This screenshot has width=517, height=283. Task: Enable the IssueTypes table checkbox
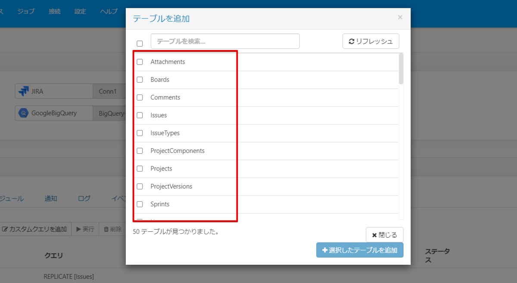tap(140, 133)
